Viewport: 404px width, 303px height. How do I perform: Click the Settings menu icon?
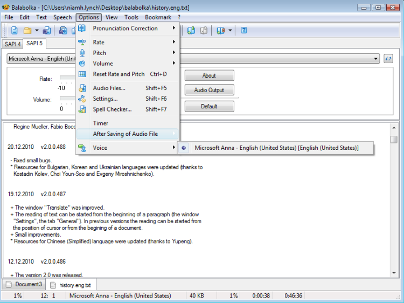(82, 99)
